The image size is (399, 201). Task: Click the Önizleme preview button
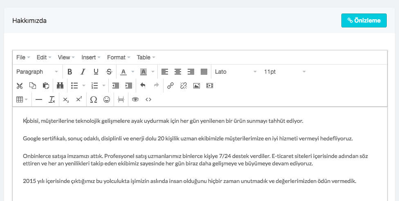click(x=364, y=20)
